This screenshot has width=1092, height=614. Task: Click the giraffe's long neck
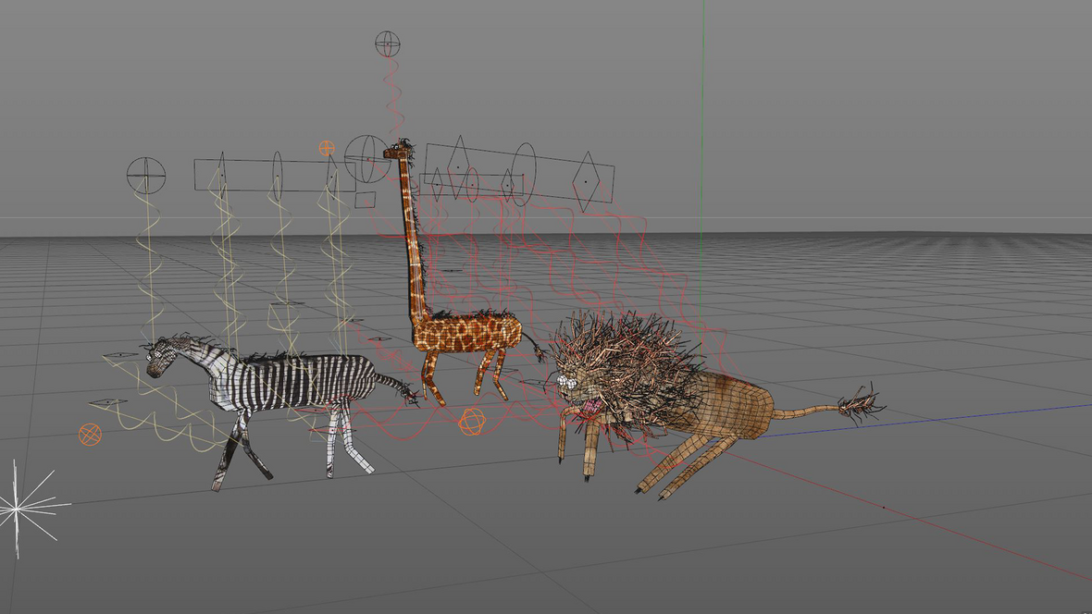(412, 240)
